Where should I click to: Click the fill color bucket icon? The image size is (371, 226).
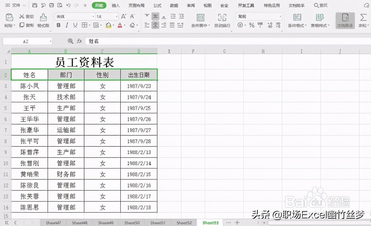pyautogui.click(x=109, y=25)
